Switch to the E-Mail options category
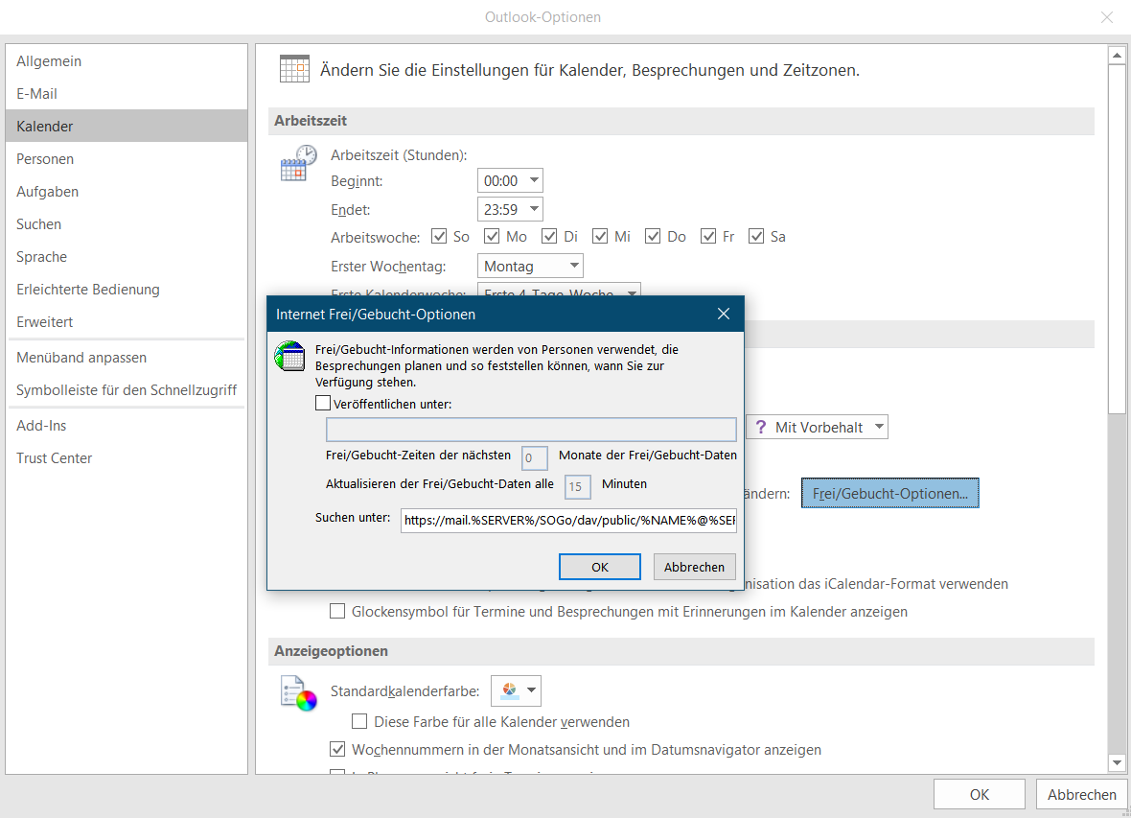Screen dimensions: 1131x818 [36, 94]
